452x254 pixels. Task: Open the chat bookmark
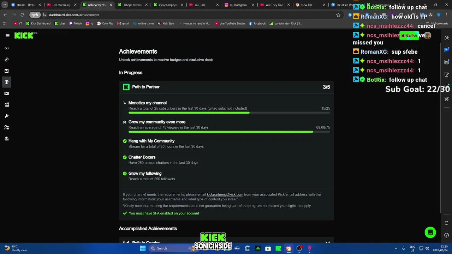[59, 24]
